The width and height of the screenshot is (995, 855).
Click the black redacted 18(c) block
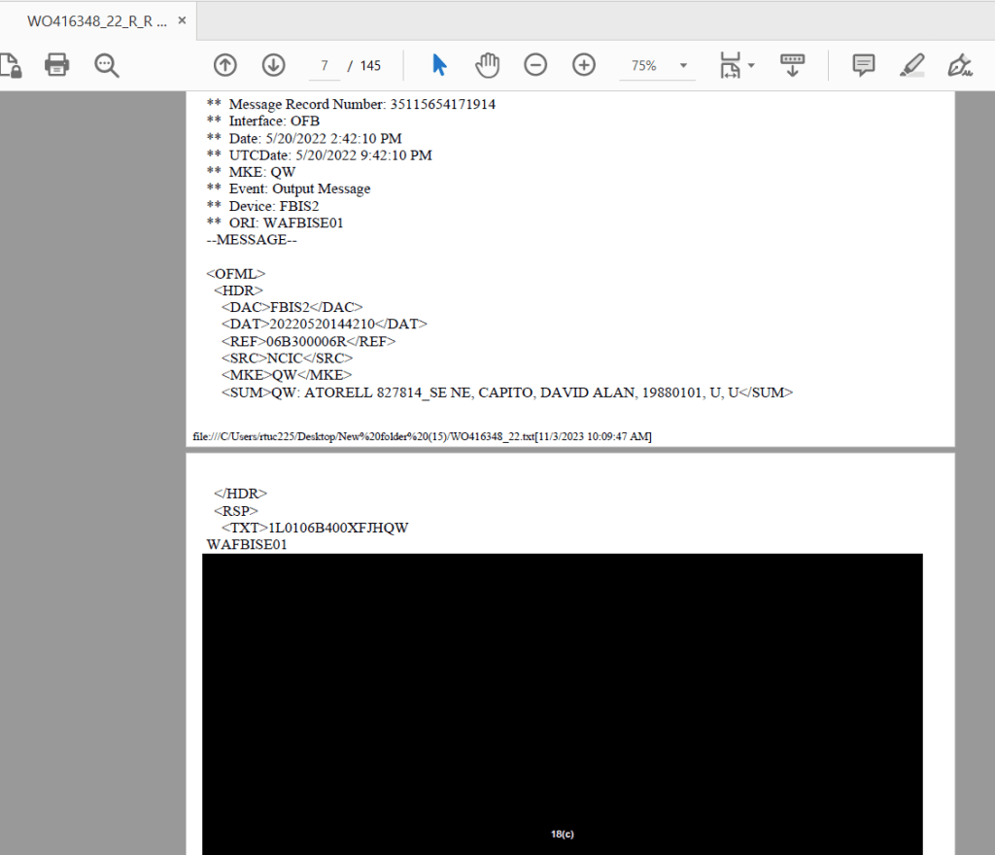[562, 700]
